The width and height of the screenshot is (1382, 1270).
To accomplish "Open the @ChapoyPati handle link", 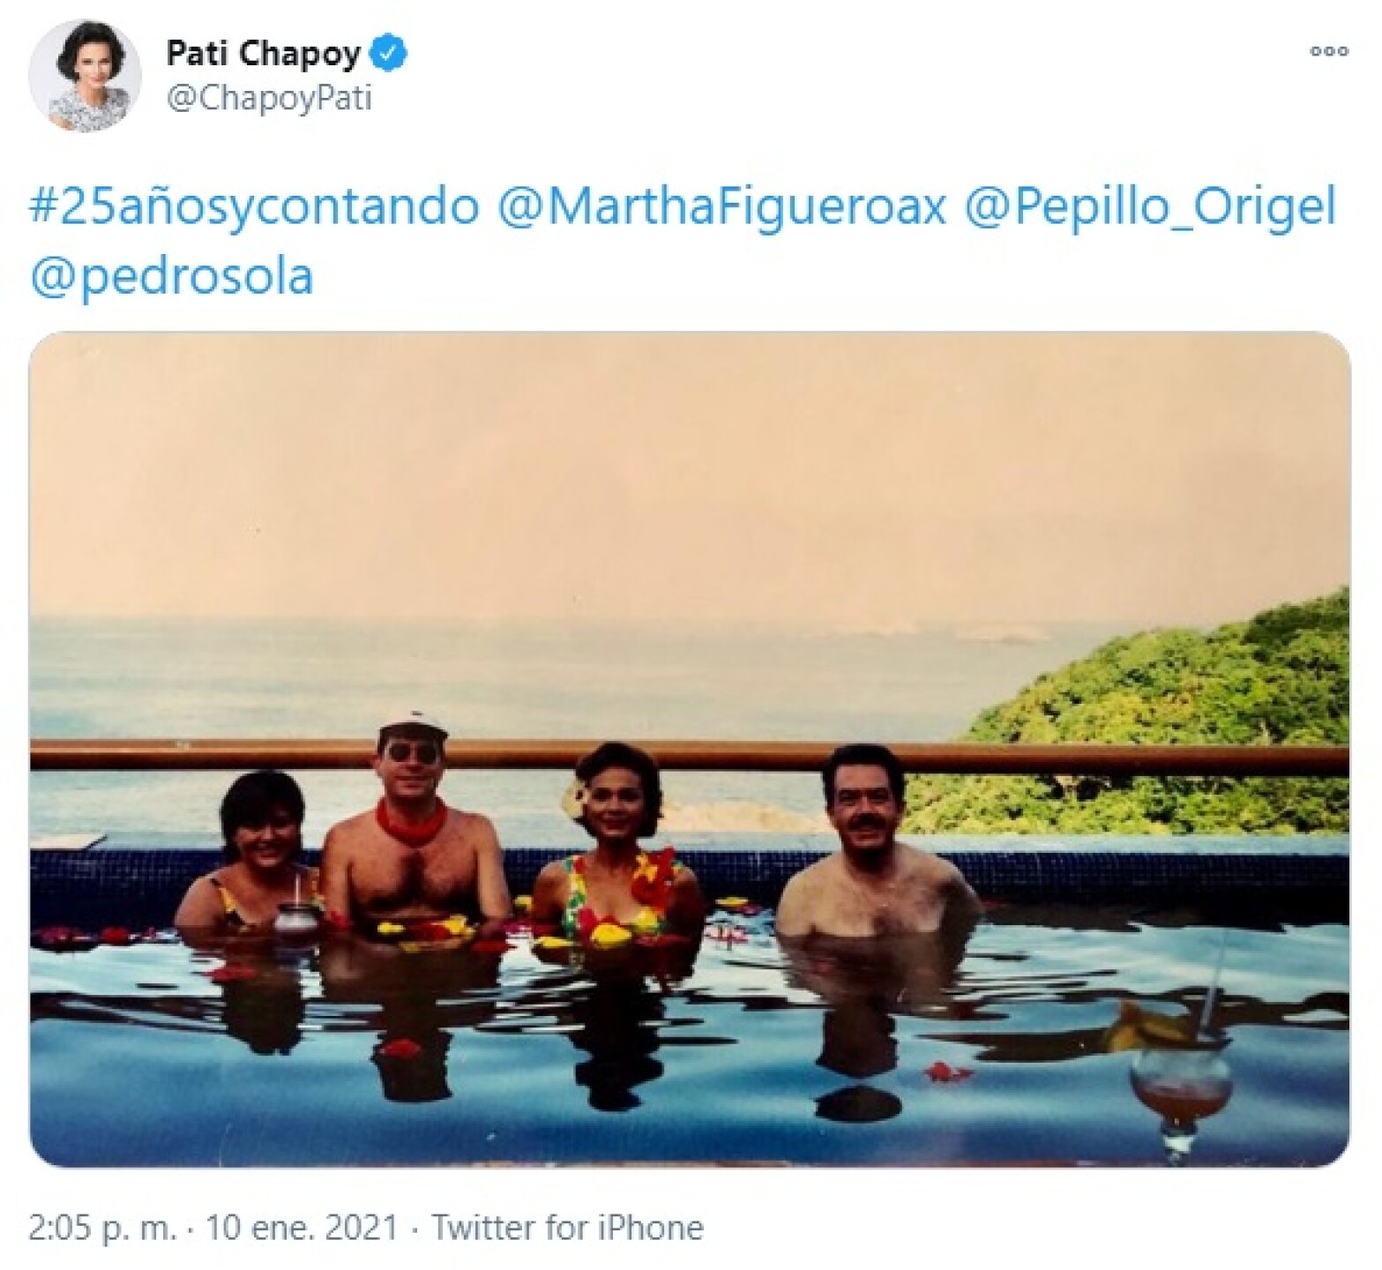I will [269, 99].
